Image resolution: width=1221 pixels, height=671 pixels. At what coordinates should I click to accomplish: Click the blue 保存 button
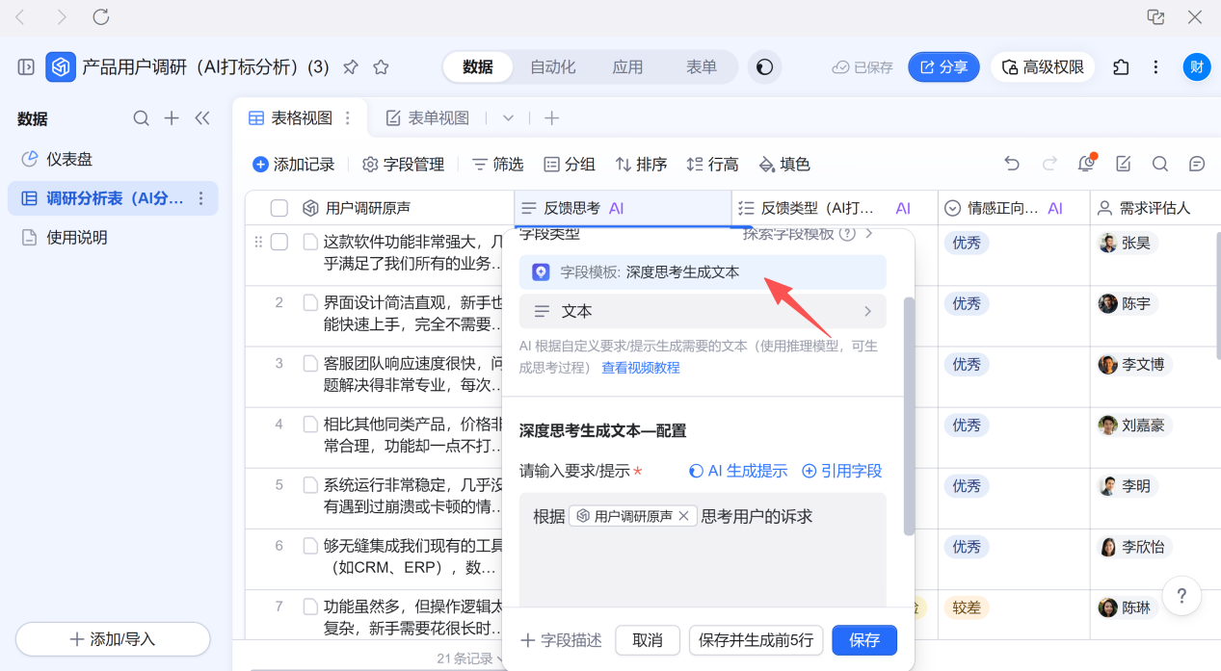[x=864, y=640]
